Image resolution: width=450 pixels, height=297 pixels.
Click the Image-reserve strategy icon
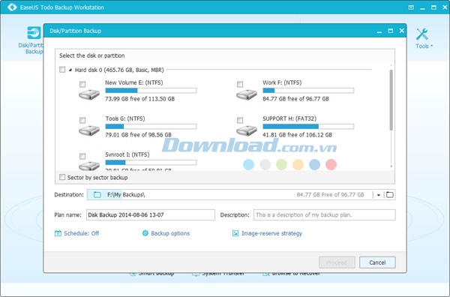(235, 233)
